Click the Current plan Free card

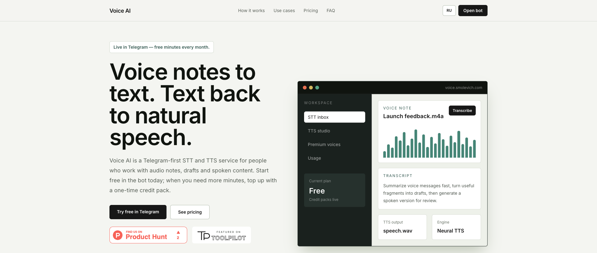click(x=335, y=190)
